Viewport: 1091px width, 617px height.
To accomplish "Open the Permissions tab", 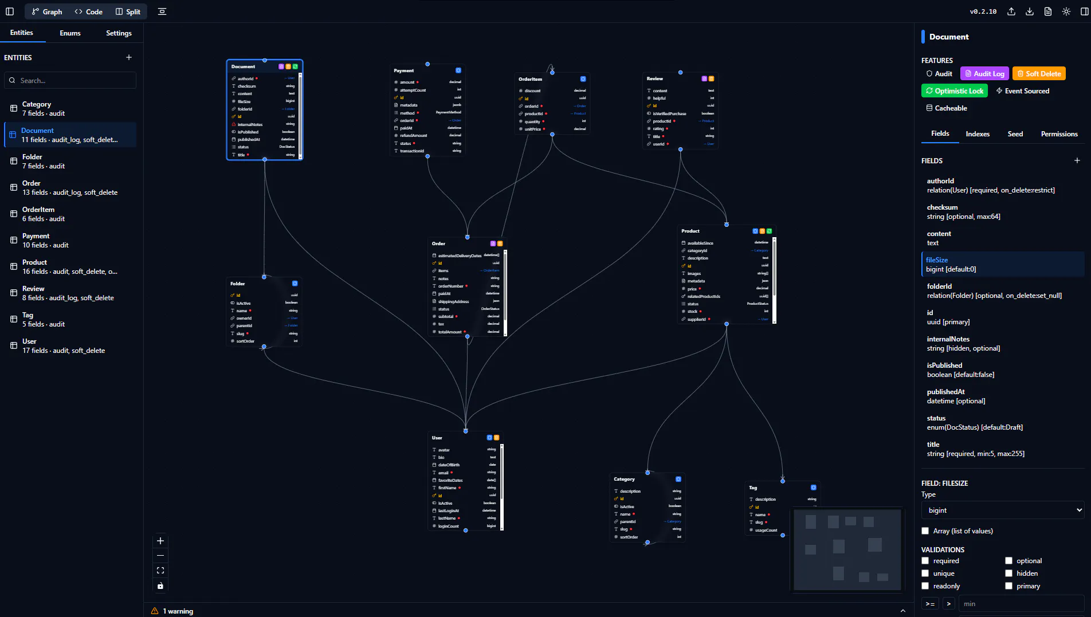I will [1059, 134].
